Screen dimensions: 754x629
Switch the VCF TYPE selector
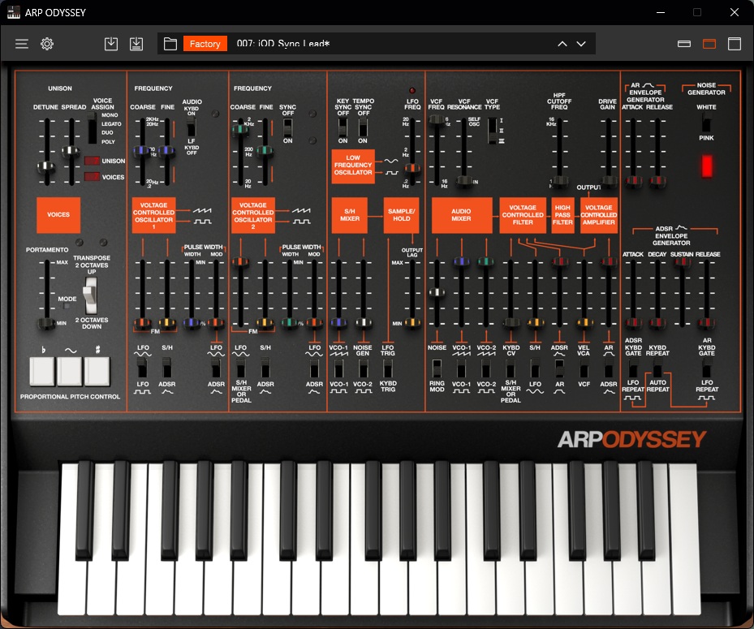492,131
